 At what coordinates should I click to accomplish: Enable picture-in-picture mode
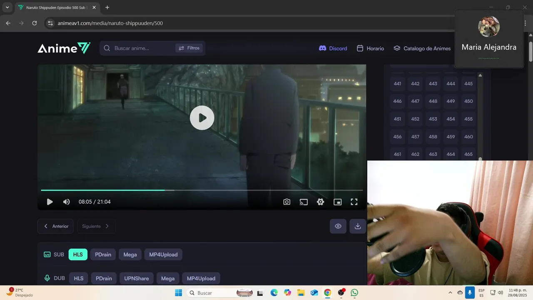pyautogui.click(x=337, y=202)
